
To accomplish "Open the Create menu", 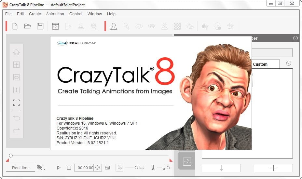I will coord(35,14).
